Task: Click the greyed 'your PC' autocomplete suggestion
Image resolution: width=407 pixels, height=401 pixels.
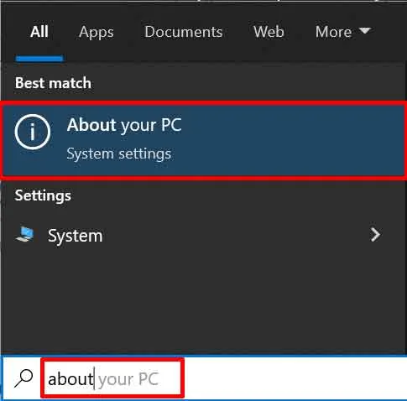Action: click(128, 379)
